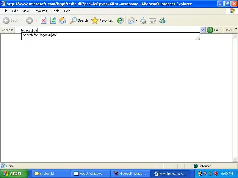This screenshot has width=238, height=178.
Task: Close the Internet Explorer window
Action: [x=234, y=4]
